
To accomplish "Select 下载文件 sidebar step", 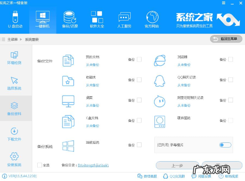I will [x=14, y=134].
